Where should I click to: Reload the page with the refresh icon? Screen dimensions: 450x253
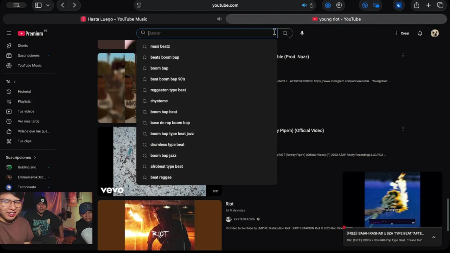[x=311, y=5]
